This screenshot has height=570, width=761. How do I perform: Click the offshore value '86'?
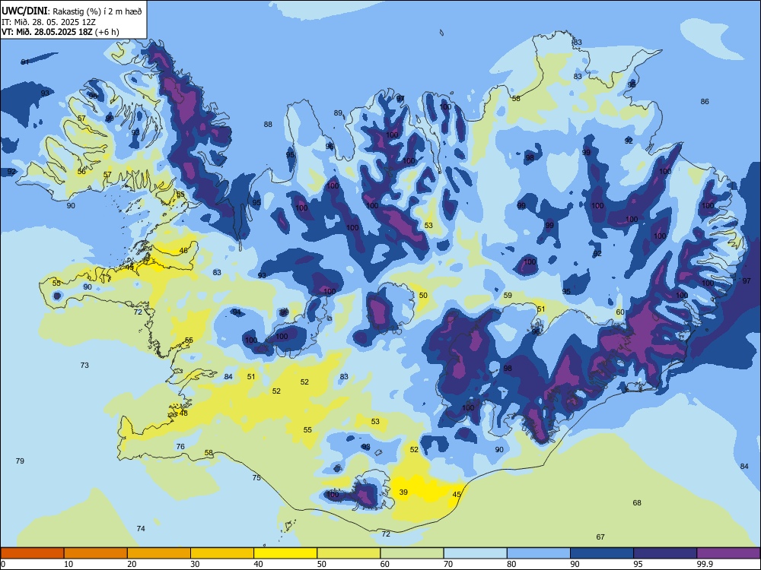(x=705, y=101)
